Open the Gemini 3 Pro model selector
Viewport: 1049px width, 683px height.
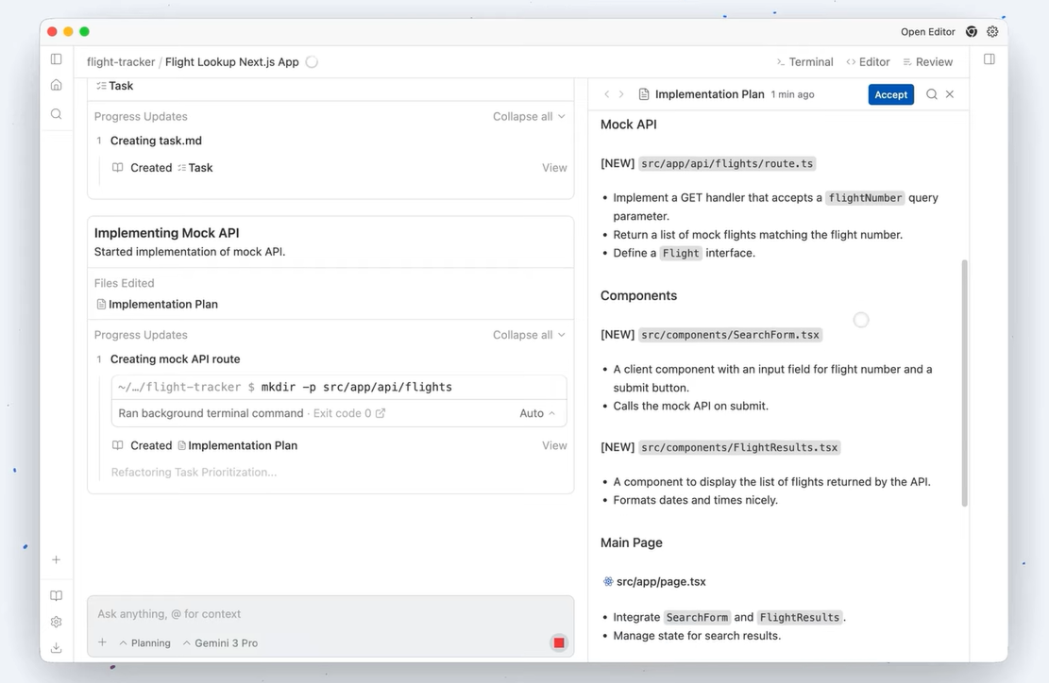[x=220, y=643]
